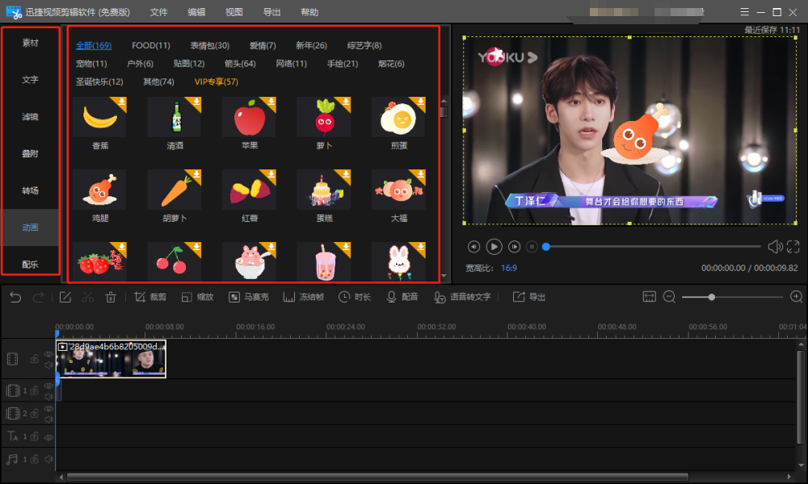Zoom out the timeline with minus icon

pos(669,297)
